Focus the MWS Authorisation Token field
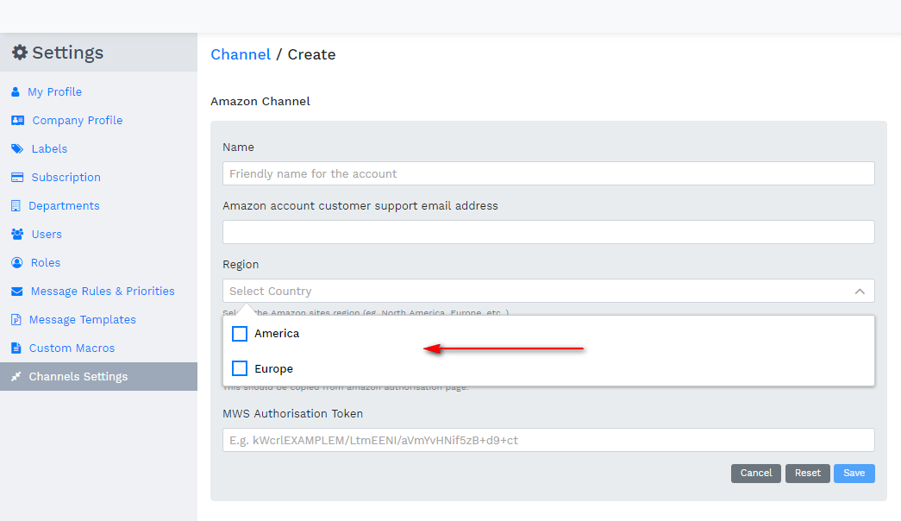901x521 pixels. (548, 440)
